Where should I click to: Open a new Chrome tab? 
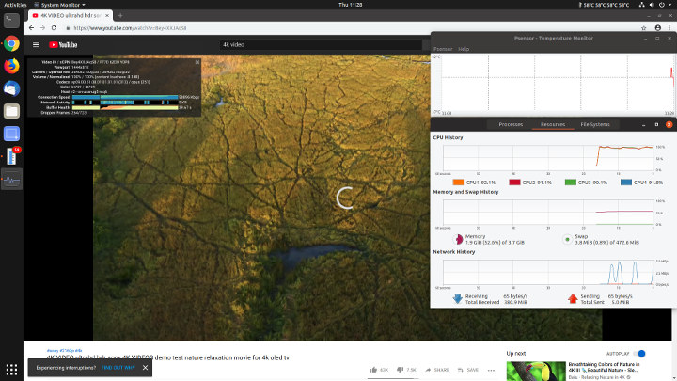120,16
